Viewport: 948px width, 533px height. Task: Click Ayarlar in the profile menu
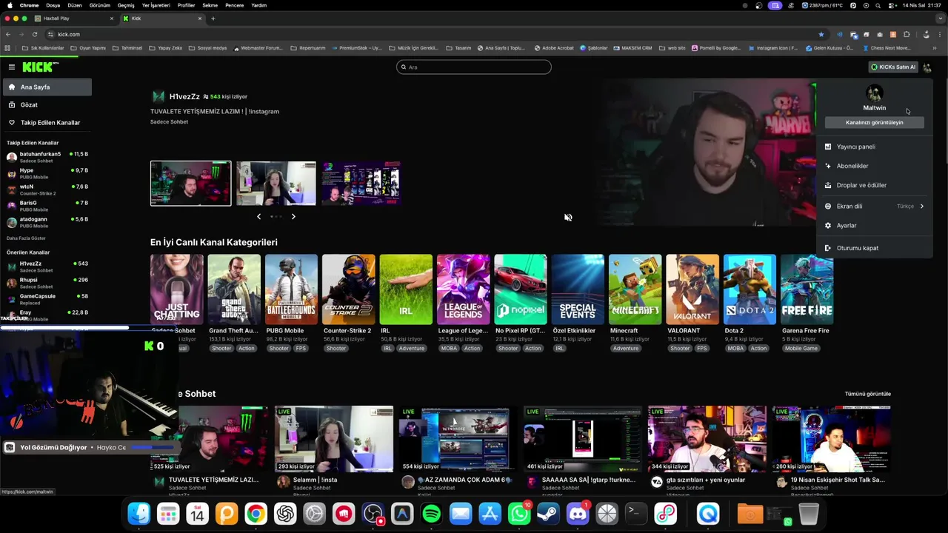pos(847,225)
